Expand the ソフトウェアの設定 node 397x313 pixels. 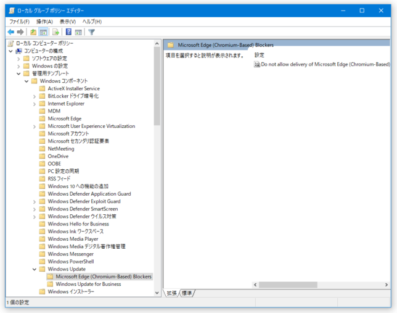pyautogui.click(x=18, y=59)
